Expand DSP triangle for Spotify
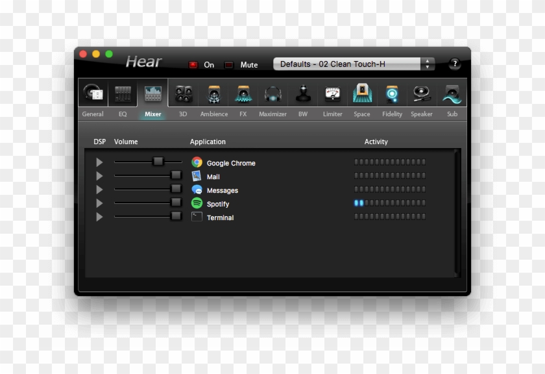This screenshot has width=545, height=374. [99, 203]
